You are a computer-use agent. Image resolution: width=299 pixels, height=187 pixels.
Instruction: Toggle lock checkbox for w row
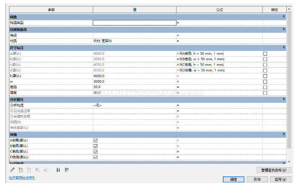[265, 81]
